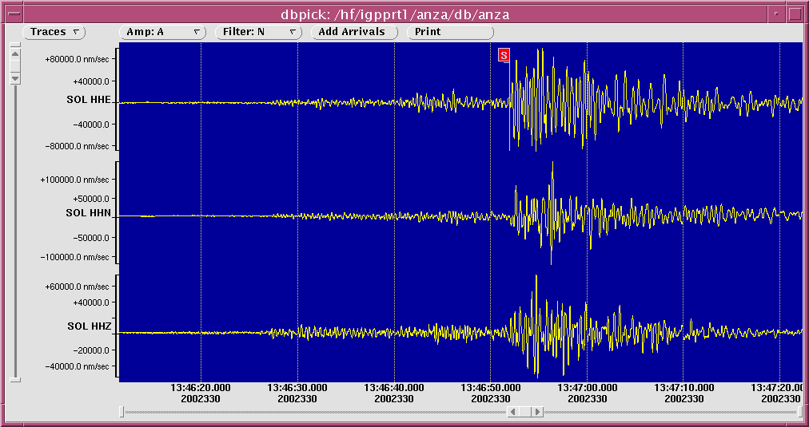Screen dimensions: 809x427
Task: Click the SOL HHZ trace label
Action: [90, 326]
